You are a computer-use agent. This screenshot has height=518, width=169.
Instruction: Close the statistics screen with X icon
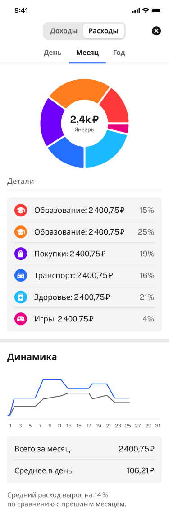tap(156, 31)
